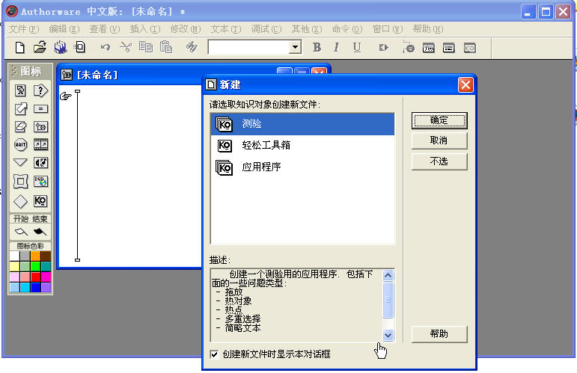Select the Sound icon in palette
Screen dimensions: 577x373
tap(40, 162)
